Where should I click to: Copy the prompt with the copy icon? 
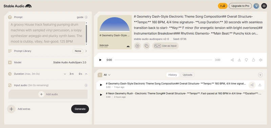147,46
